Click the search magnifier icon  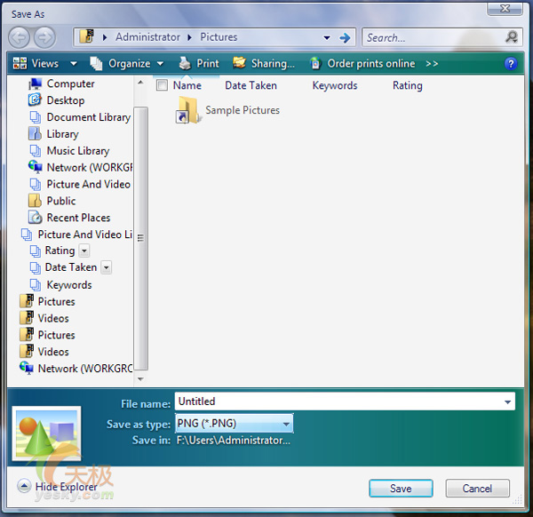click(512, 36)
